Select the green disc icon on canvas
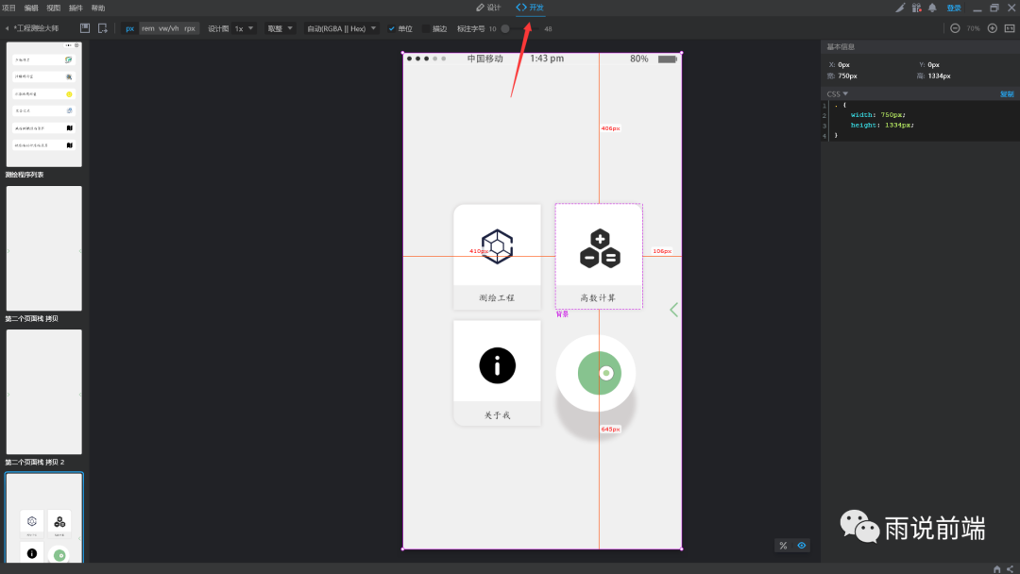 point(599,373)
